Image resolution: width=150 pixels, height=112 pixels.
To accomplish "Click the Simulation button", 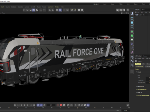I will click(140, 67).
